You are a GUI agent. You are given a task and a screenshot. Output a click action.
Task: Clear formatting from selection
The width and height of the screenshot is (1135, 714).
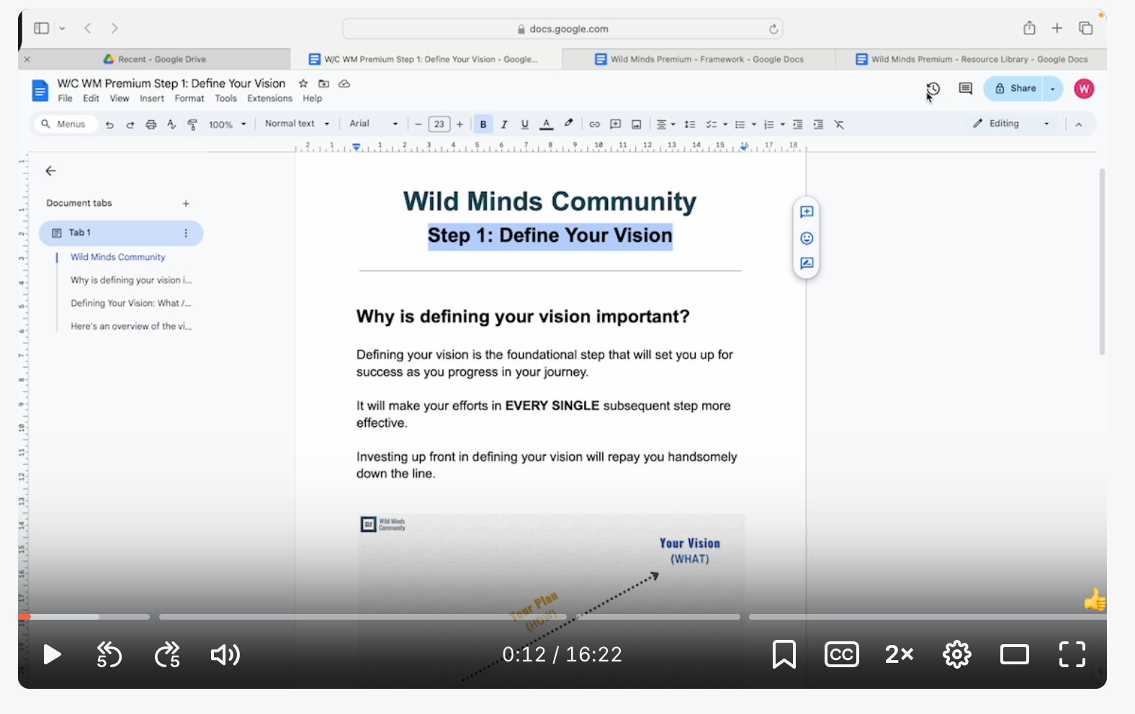click(839, 125)
